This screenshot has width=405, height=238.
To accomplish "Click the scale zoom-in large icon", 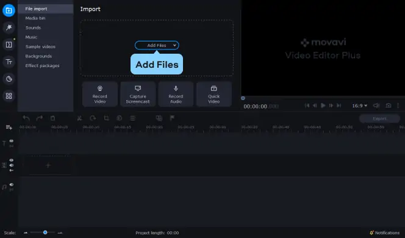I will (60, 233).
